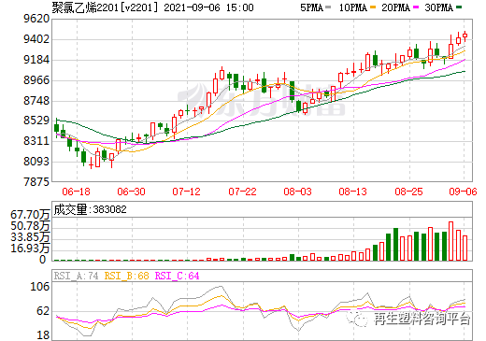
Task: Click the 07-22 date label
Action: pyautogui.click(x=242, y=192)
